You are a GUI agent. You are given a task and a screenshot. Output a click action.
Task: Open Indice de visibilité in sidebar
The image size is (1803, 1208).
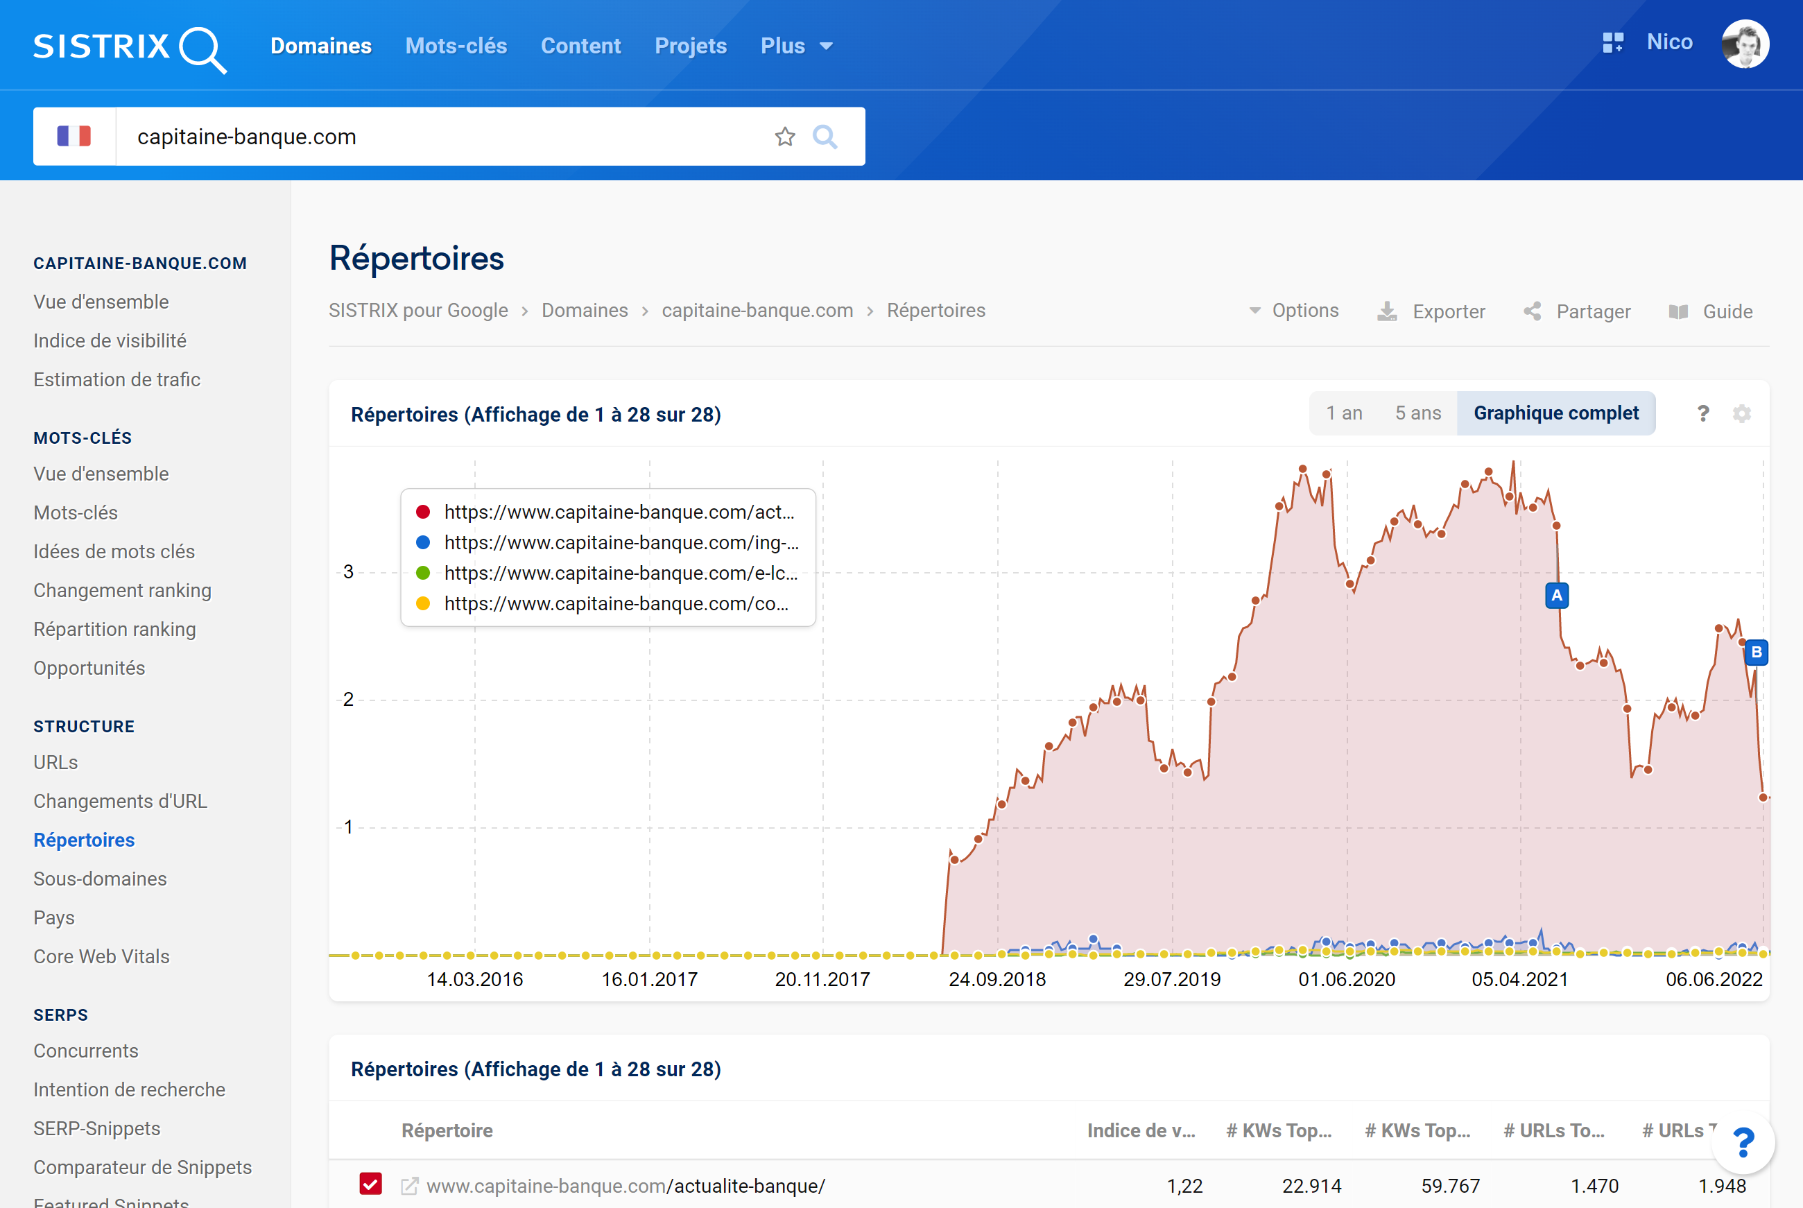tap(110, 340)
